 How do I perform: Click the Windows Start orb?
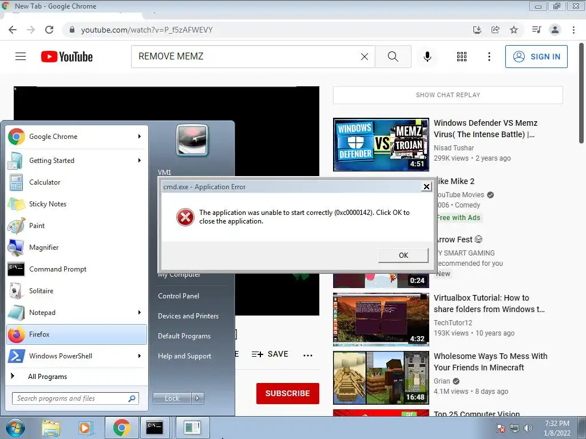coord(15,428)
